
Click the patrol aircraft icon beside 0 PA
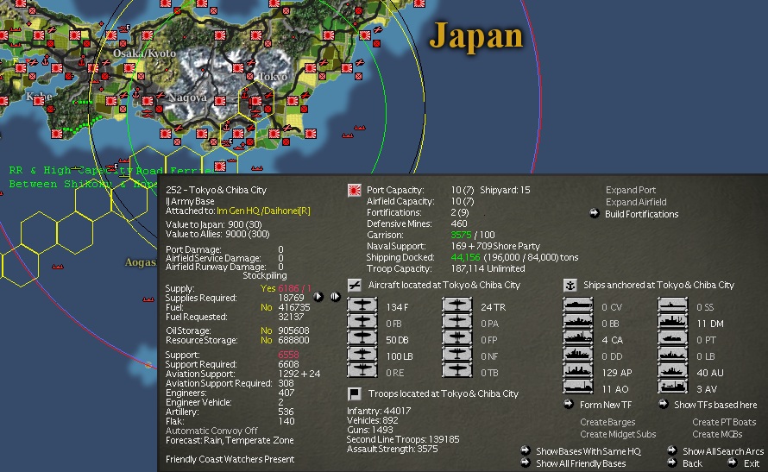(457, 322)
